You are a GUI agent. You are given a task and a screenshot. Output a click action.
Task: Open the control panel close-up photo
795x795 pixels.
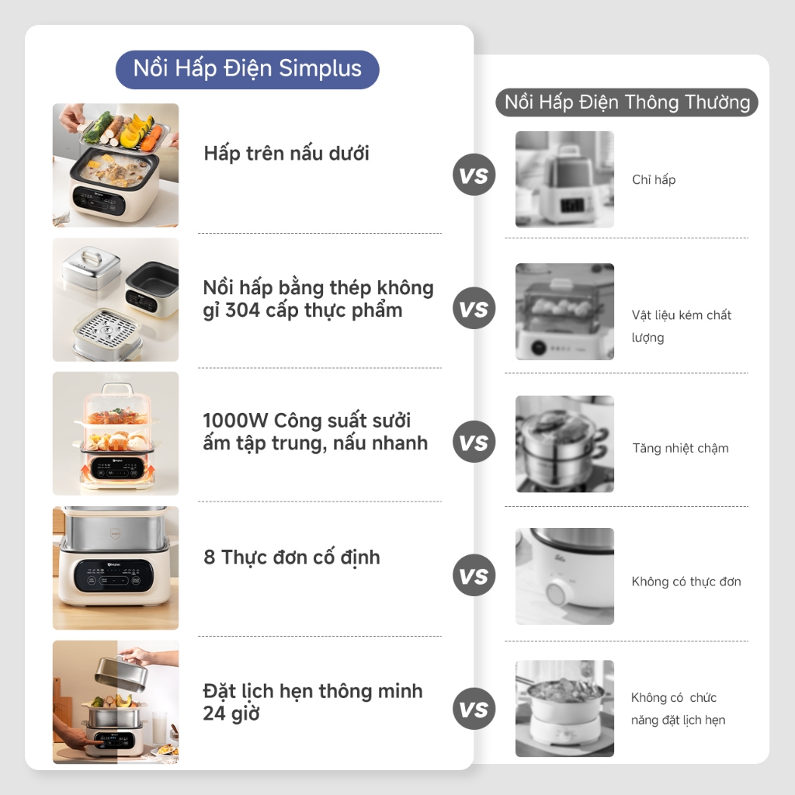pyautogui.click(x=116, y=568)
